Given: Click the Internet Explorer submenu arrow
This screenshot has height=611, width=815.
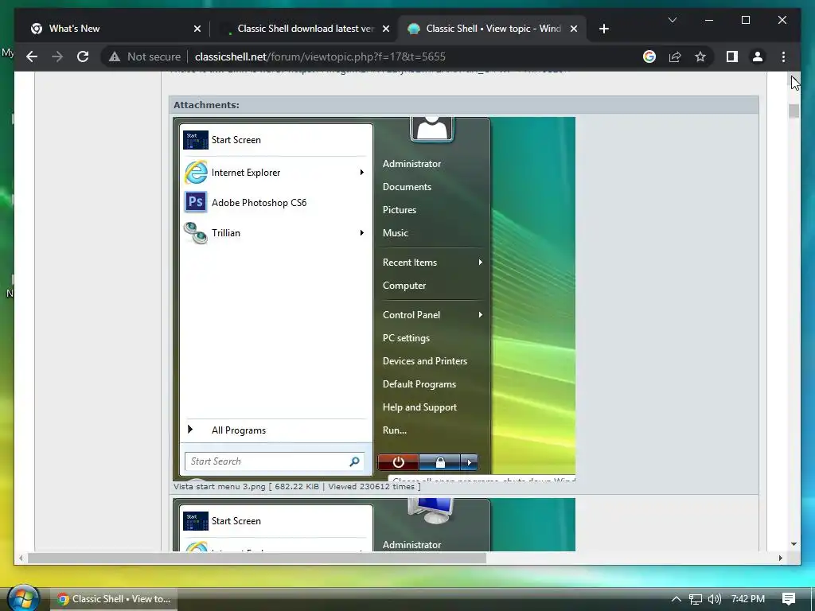Looking at the screenshot, I should 362,173.
